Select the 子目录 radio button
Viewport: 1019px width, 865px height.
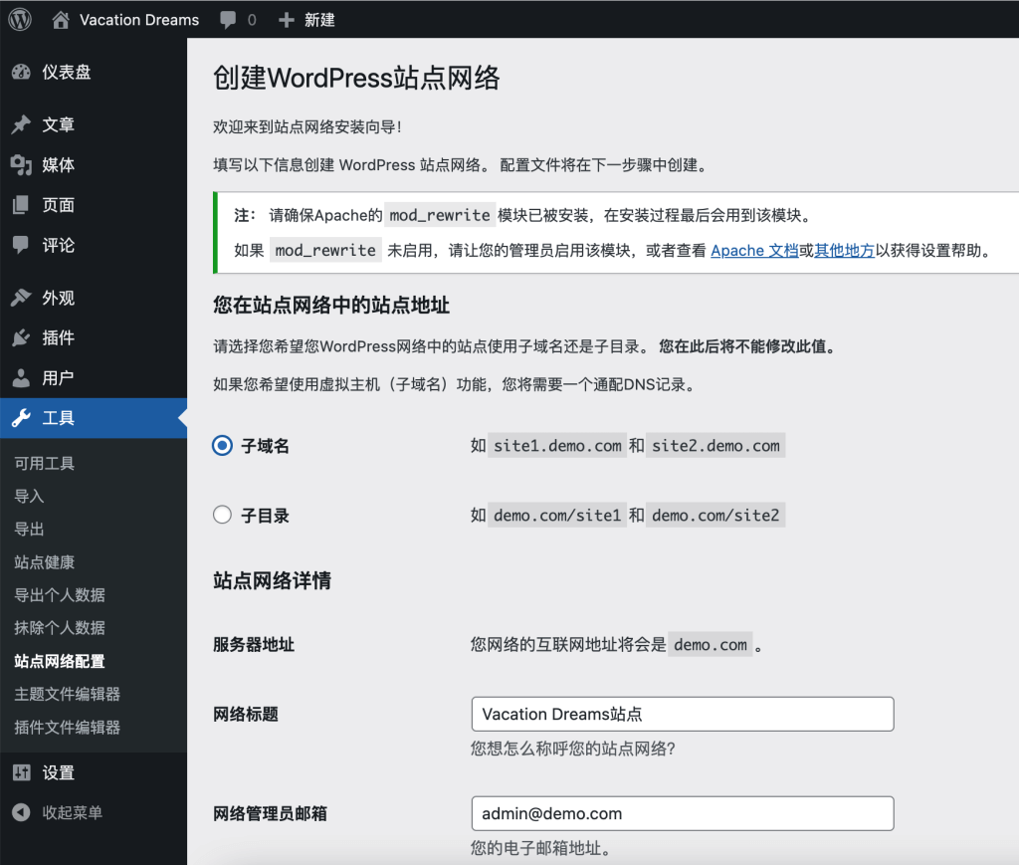[x=222, y=516]
